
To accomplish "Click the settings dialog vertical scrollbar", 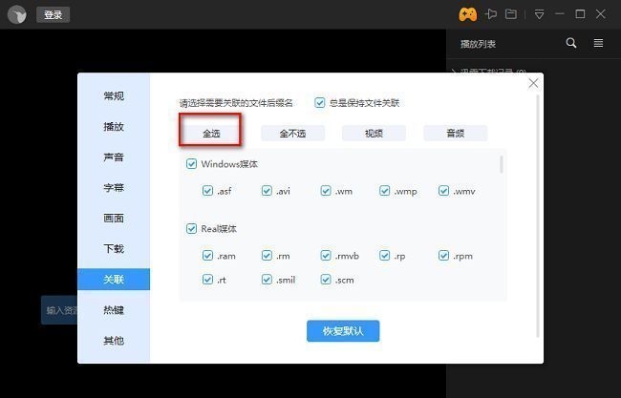I will [x=538, y=216].
